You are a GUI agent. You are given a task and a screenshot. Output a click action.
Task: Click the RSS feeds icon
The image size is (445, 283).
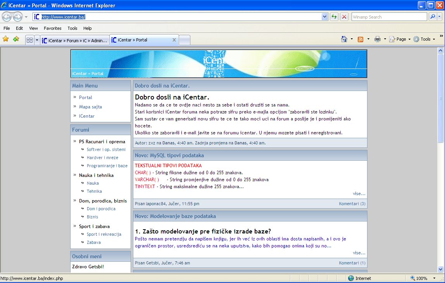(x=360, y=39)
